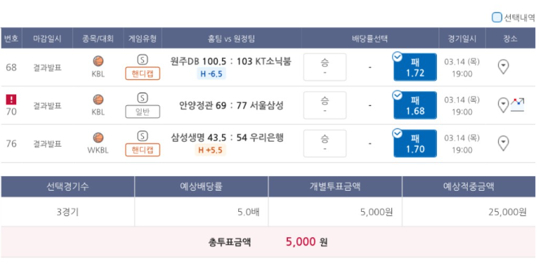Click basketball icon for game 68 KBL
543x268 pixels.
click(98, 61)
